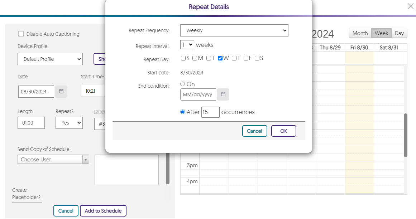
Task: Open the end date calendar picker icon
Action: click(x=223, y=94)
